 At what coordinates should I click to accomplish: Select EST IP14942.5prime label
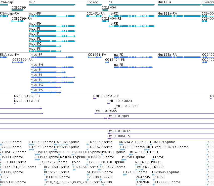point(41,147)
